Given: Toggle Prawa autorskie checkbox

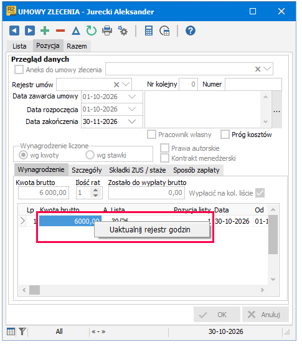Looking at the screenshot, I should click(x=164, y=148).
